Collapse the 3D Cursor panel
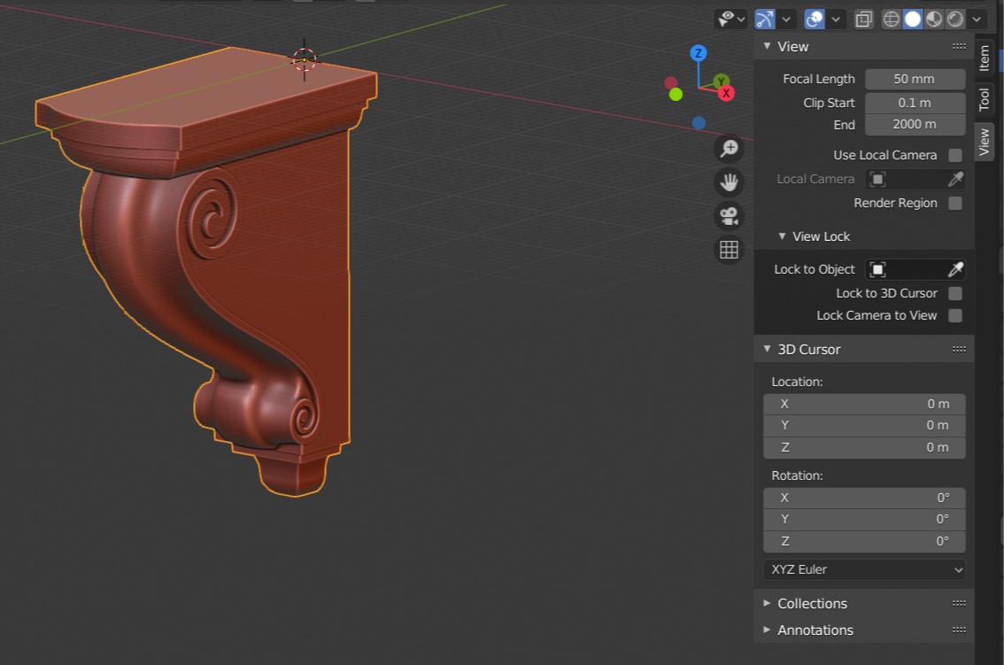The width and height of the screenshot is (1004, 665). [767, 349]
